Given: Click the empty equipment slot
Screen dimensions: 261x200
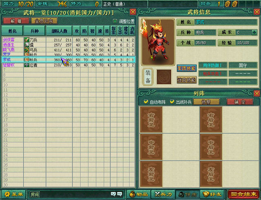Looking at the screenshot, I should click(164, 77).
